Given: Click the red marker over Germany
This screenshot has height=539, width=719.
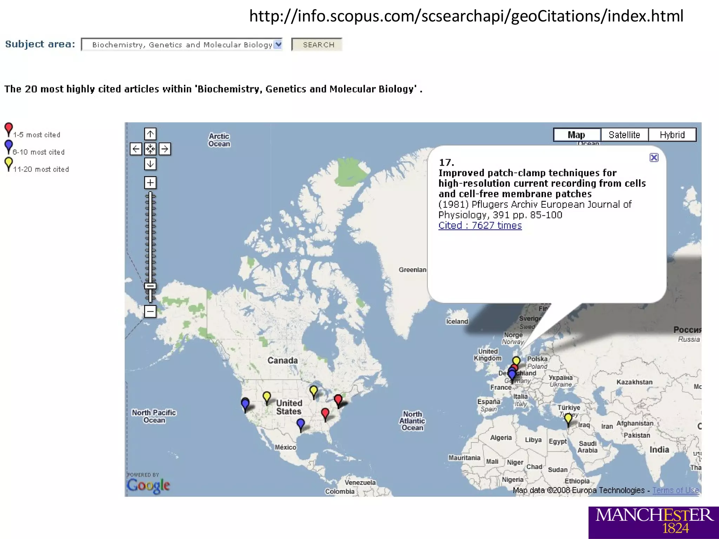Looking at the screenshot, I should click(515, 367).
